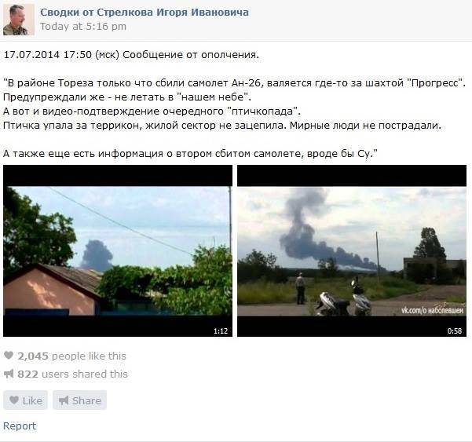Click the vk.com watermark on right video
Image resolution: width=472 pixels, height=442 pixels.
pyautogui.click(x=432, y=311)
